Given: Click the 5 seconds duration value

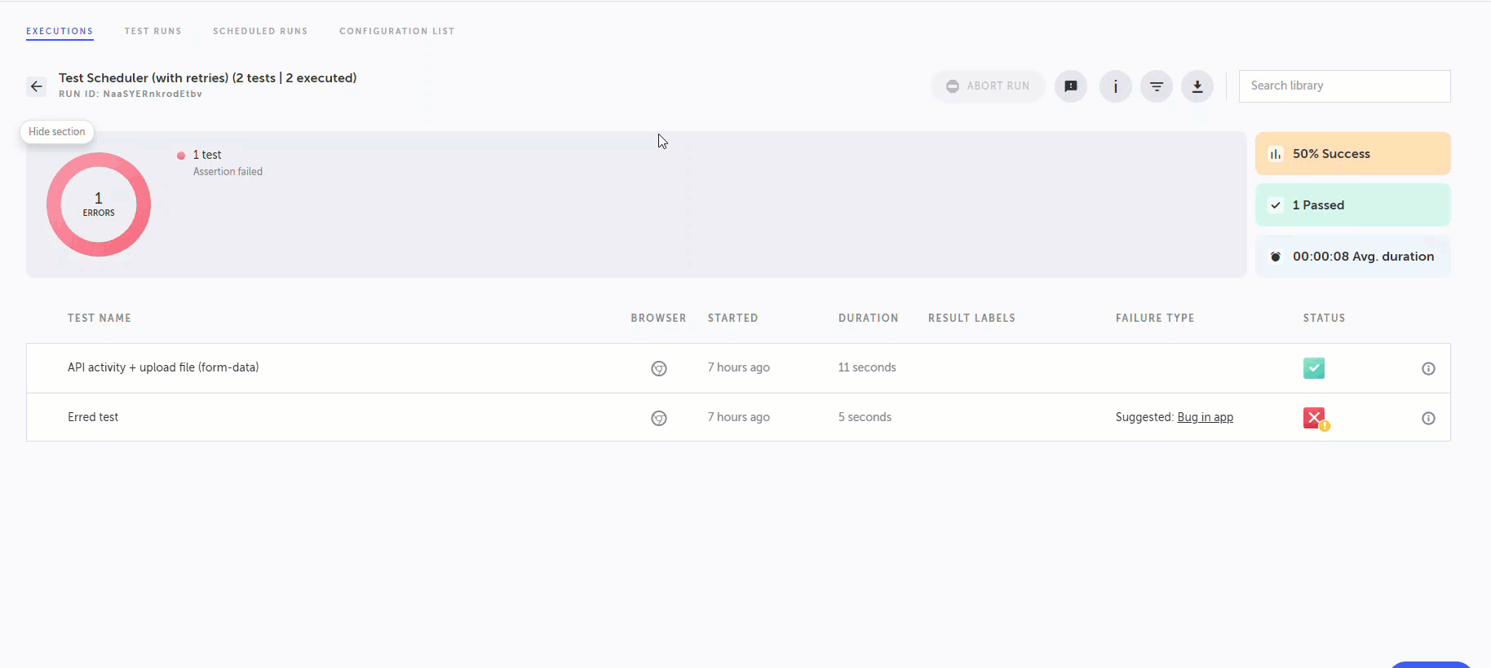Looking at the screenshot, I should pyautogui.click(x=865, y=417).
